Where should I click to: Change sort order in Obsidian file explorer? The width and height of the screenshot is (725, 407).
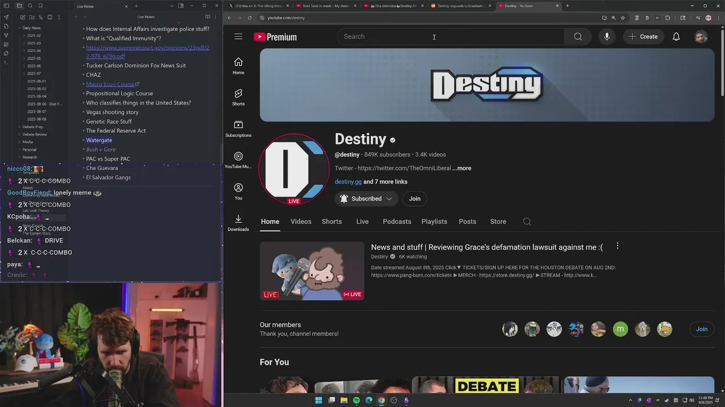(x=40, y=18)
